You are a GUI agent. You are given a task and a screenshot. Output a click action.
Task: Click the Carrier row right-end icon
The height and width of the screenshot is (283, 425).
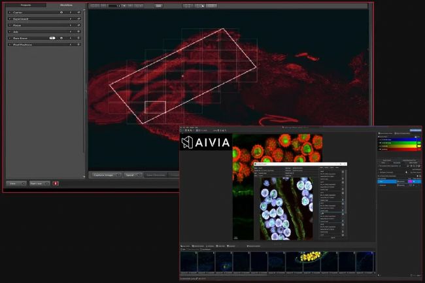tap(78, 12)
